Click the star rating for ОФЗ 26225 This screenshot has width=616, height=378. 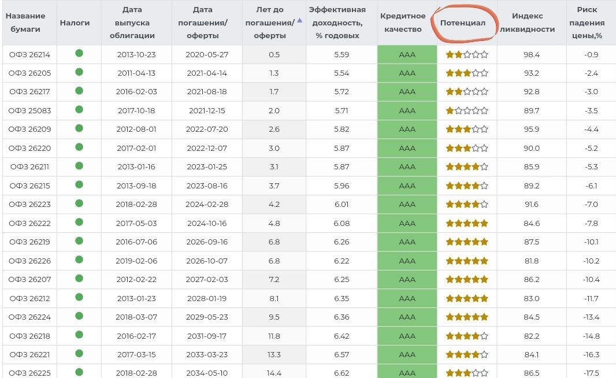point(467,373)
